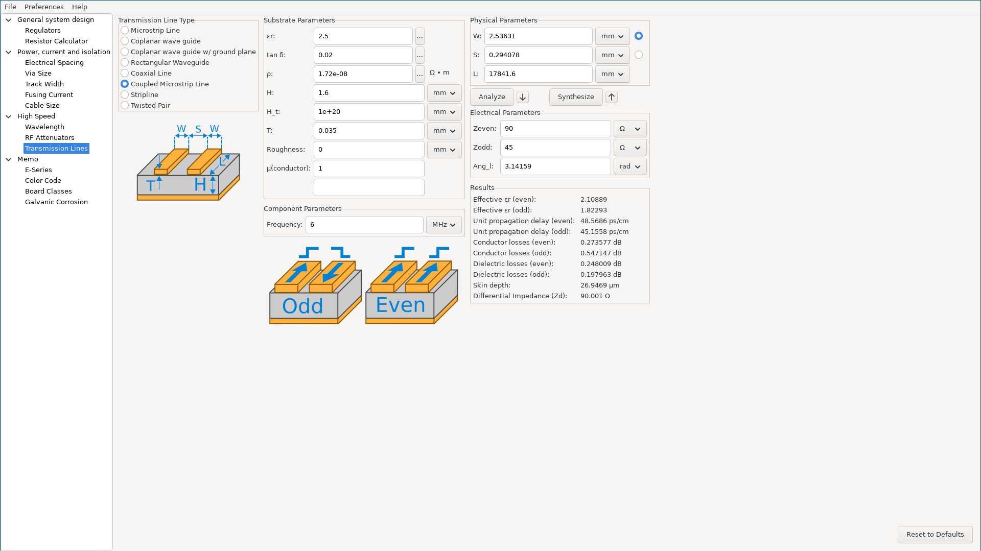Click the Zeven input field

555,129
